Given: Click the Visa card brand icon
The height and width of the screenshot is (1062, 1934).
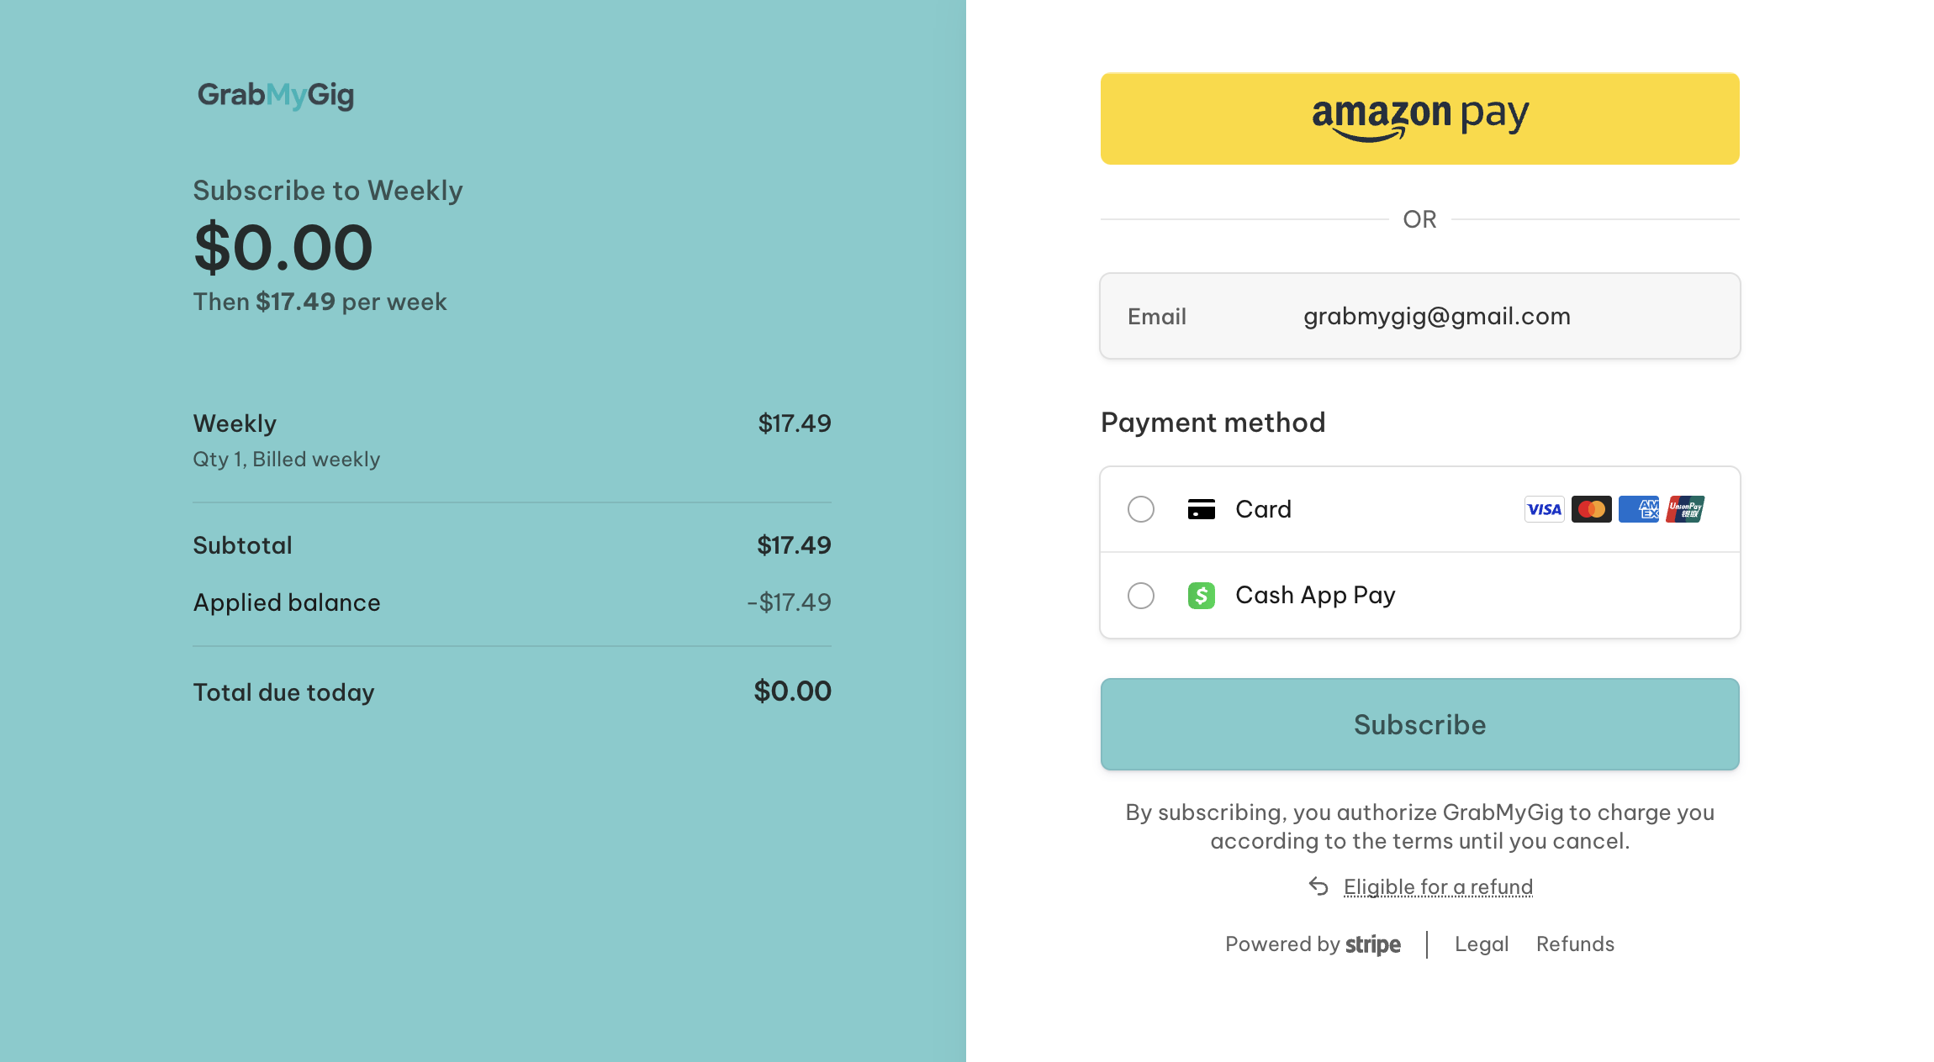Looking at the screenshot, I should click(x=1544, y=509).
